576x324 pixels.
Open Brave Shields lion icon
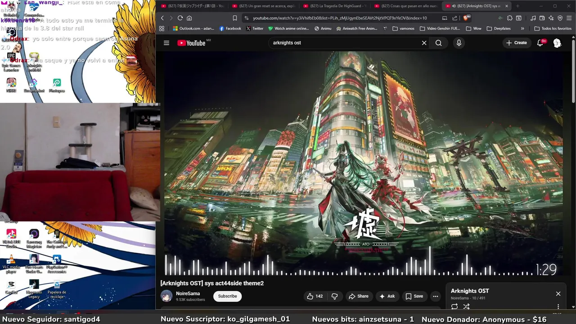point(467,18)
